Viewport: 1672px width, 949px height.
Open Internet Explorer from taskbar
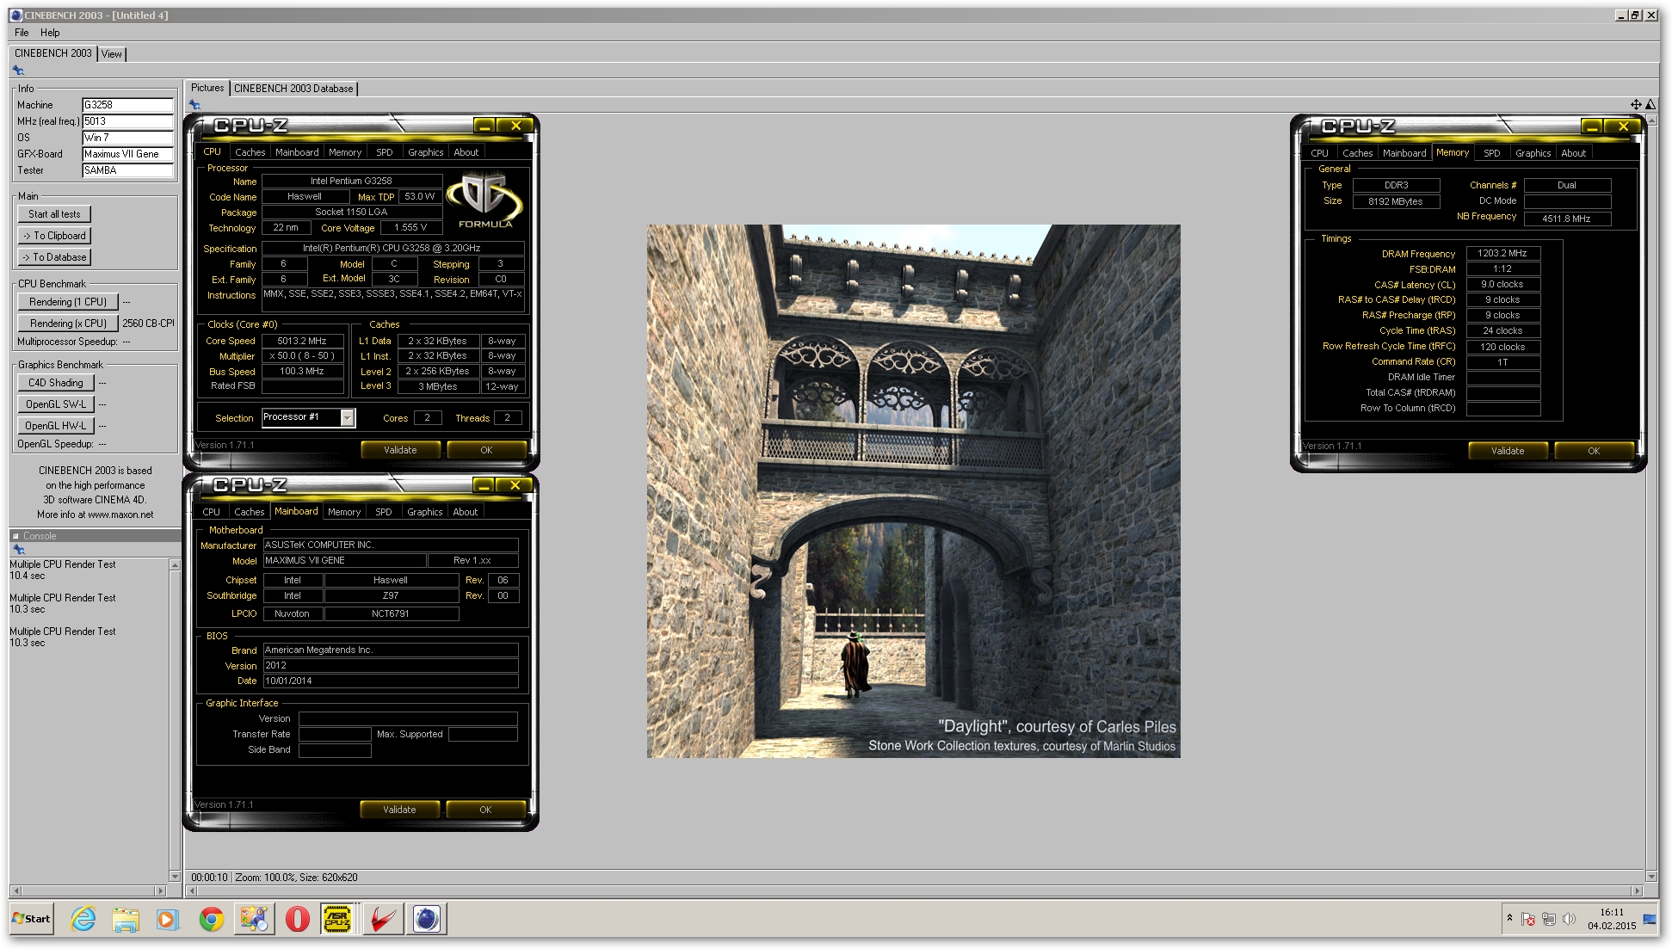[x=83, y=919]
